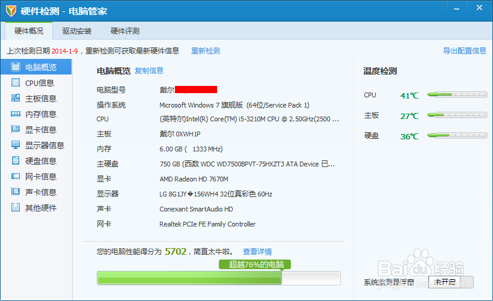Select 内存信息 label in sidebar
Screen dimensions: 493x301
[x=41, y=114]
